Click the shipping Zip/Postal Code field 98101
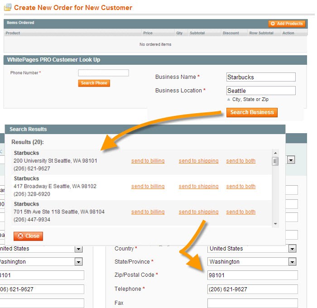317x308 pixels. point(253,275)
